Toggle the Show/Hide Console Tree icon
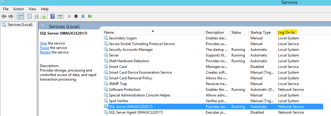This screenshot has height=116, width=331. tap(21, 16)
